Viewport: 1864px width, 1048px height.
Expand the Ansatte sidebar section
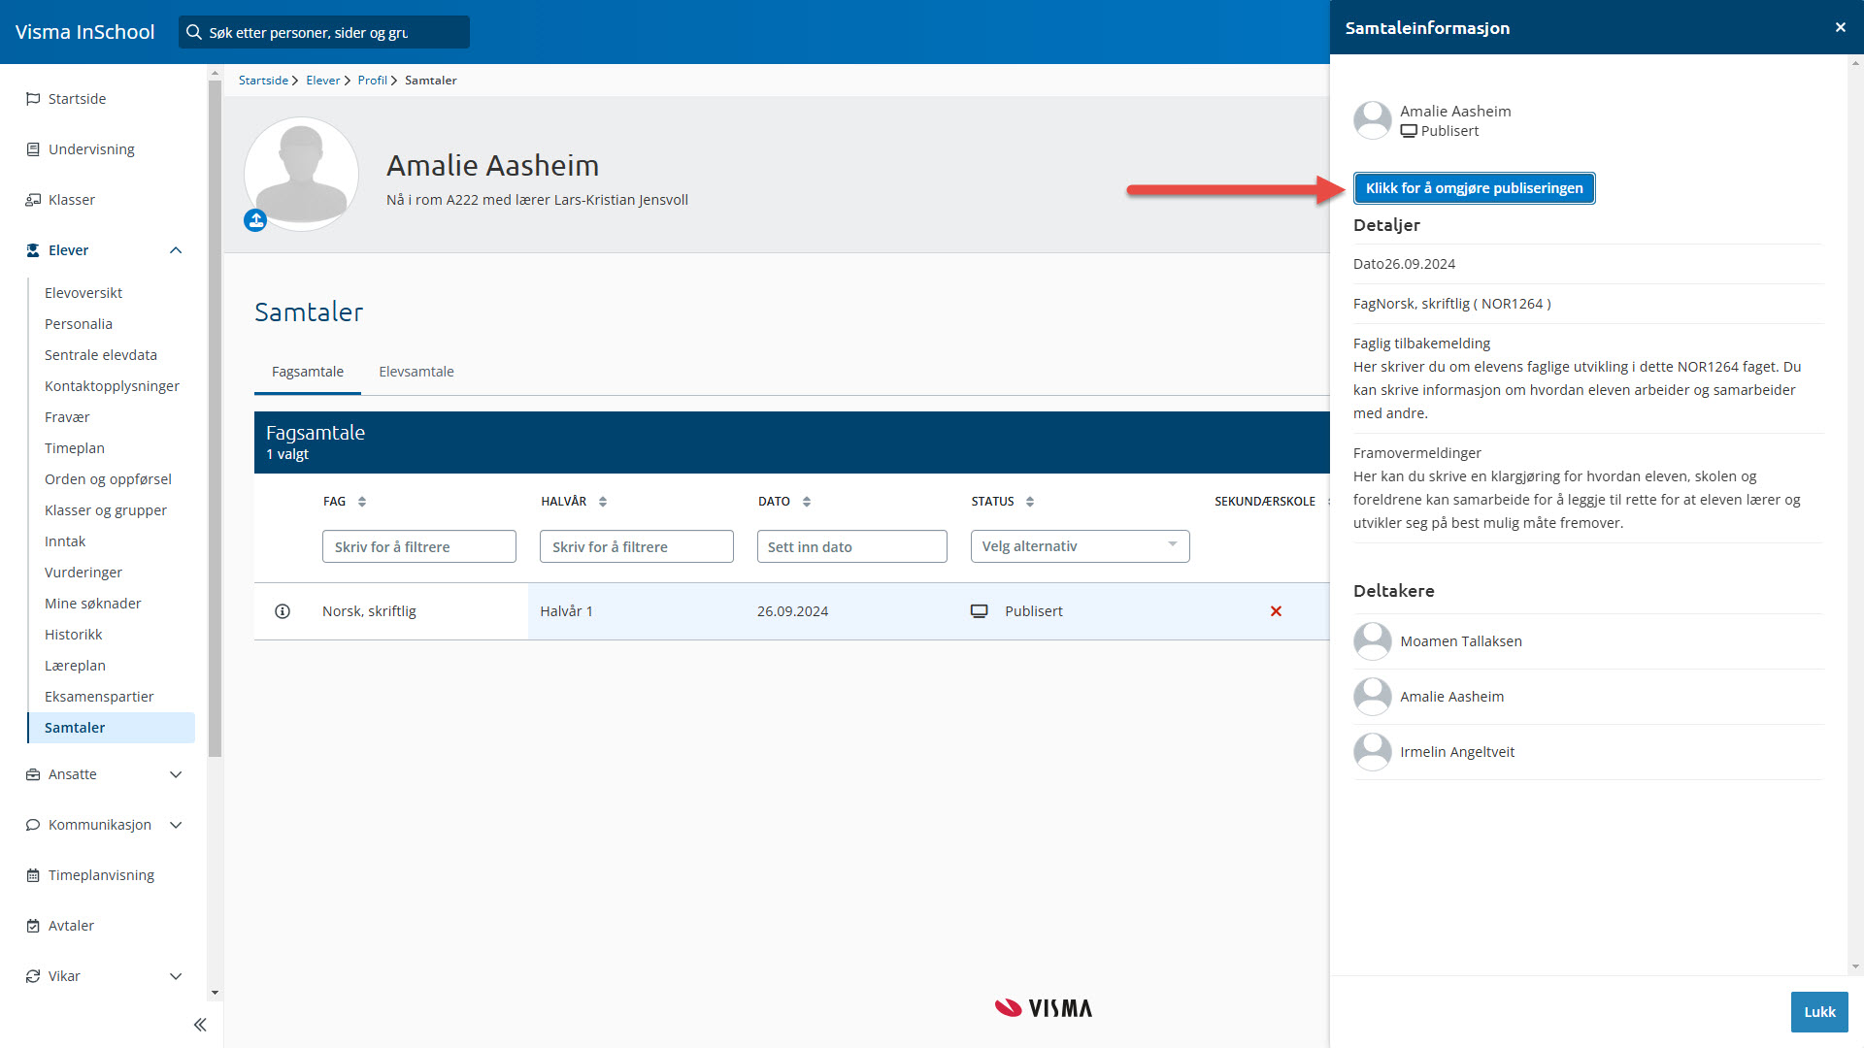click(176, 774)
